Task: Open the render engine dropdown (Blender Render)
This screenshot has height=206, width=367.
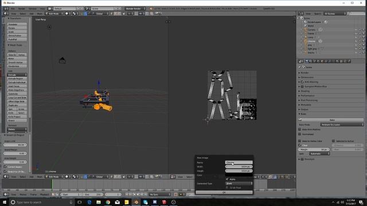Action: pos(135,9)
